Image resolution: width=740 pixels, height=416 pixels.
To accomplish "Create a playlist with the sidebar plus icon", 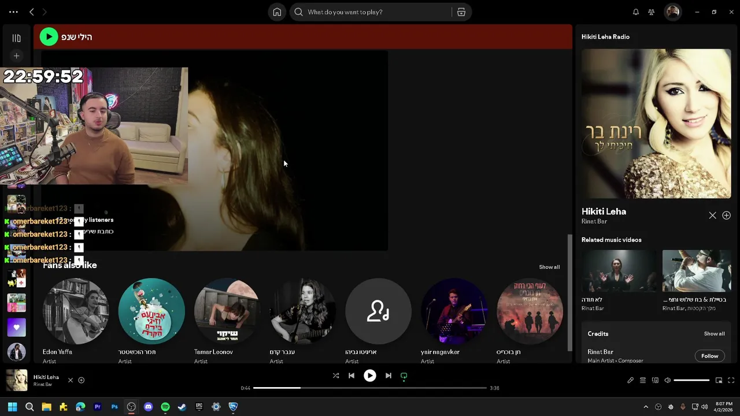I will coord(17,56).
